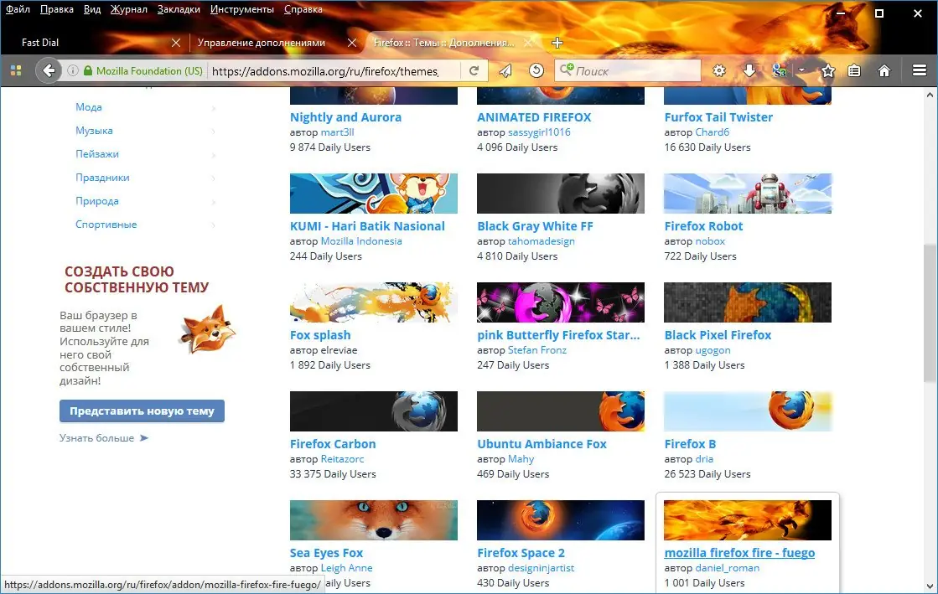Screen dimensions: 938x594
Task: Expand the Праздники category arrow
Action: [214, 178]
